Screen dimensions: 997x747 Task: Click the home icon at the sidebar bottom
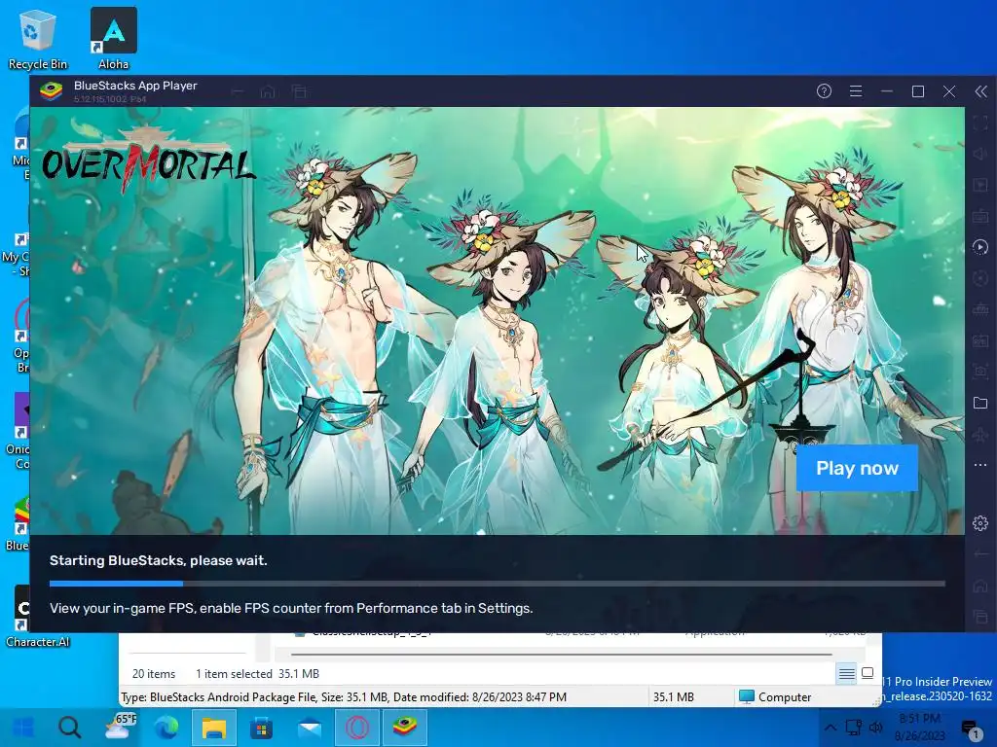pyautogui.click(x=980, y=585)
